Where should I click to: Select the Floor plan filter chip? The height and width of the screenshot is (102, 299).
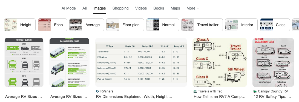point(125,25)
